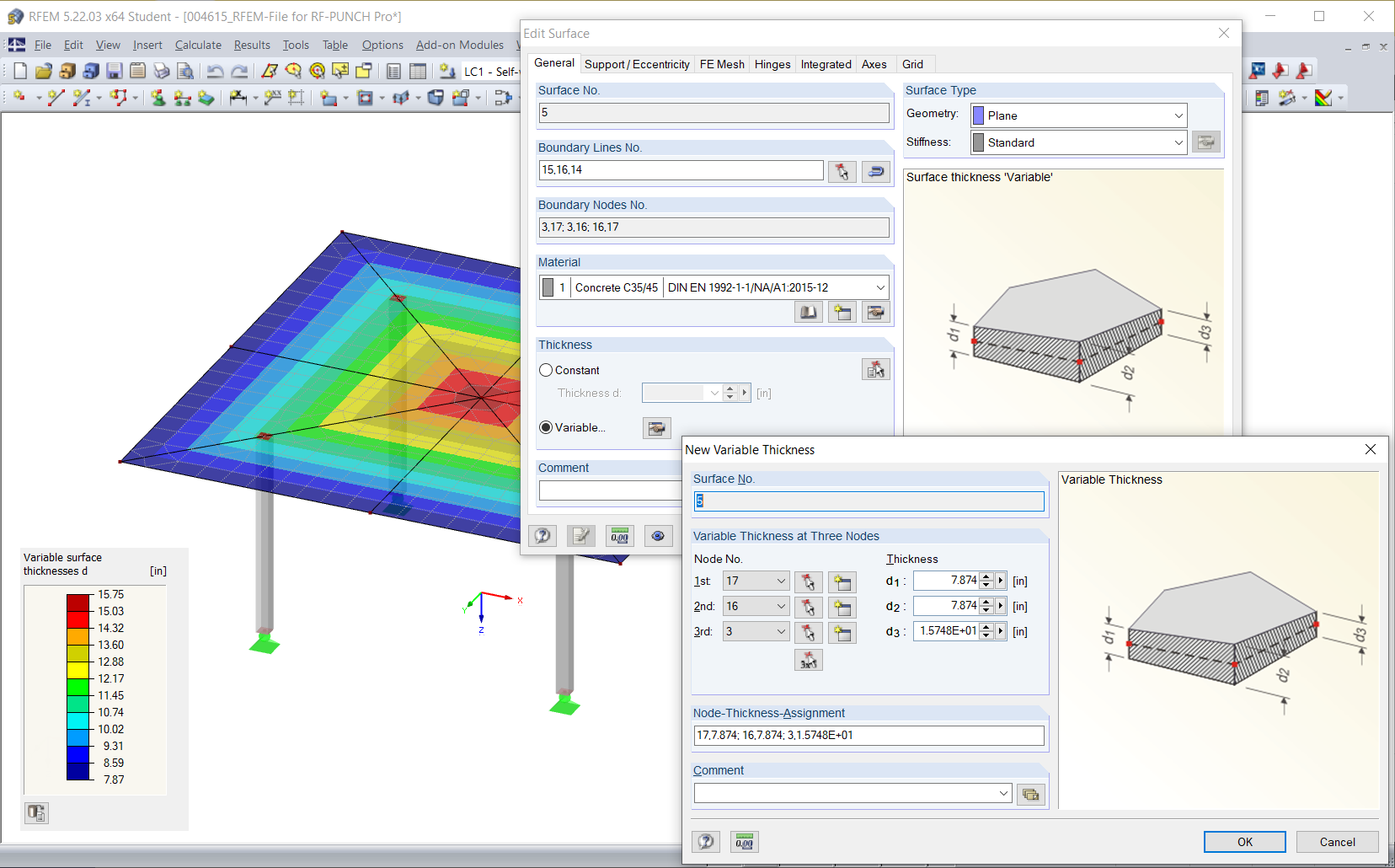1395x868 pixels.
Task: Create a new material with the new-material icon
Action: pos(842,312)
